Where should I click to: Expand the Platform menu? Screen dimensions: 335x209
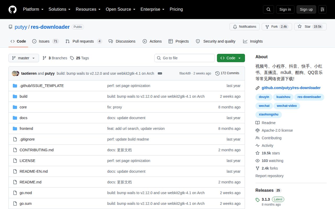tap(33, 9)
